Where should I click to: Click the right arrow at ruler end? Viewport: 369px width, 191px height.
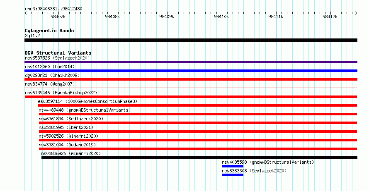tap(356, 13)
